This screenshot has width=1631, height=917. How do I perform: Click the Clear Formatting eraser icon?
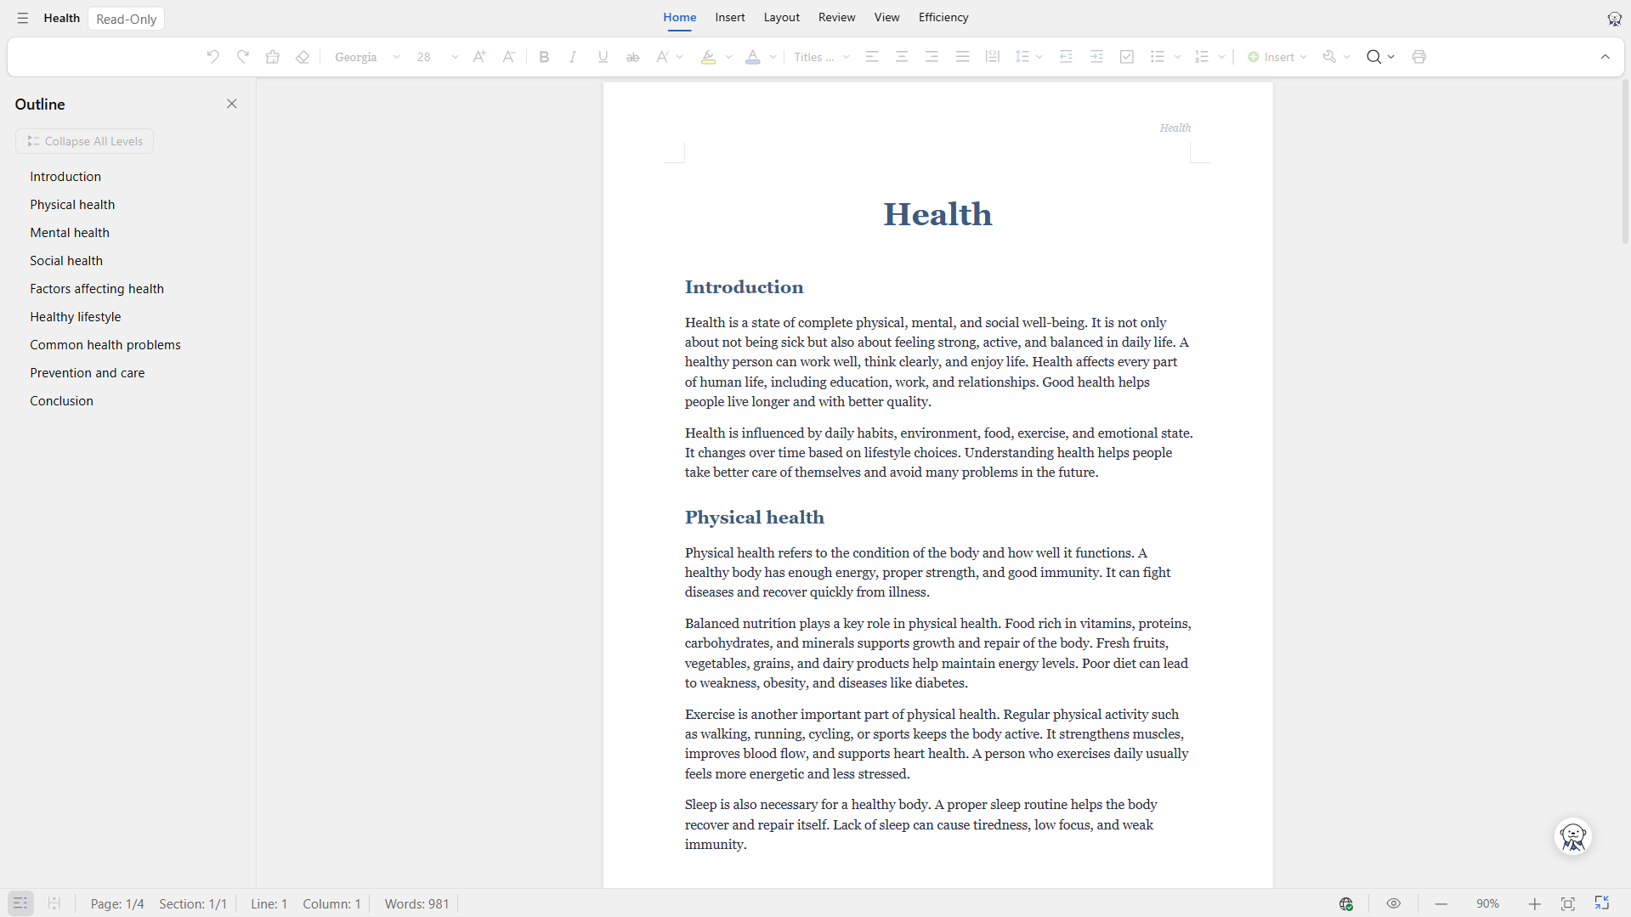coord(303,57)
